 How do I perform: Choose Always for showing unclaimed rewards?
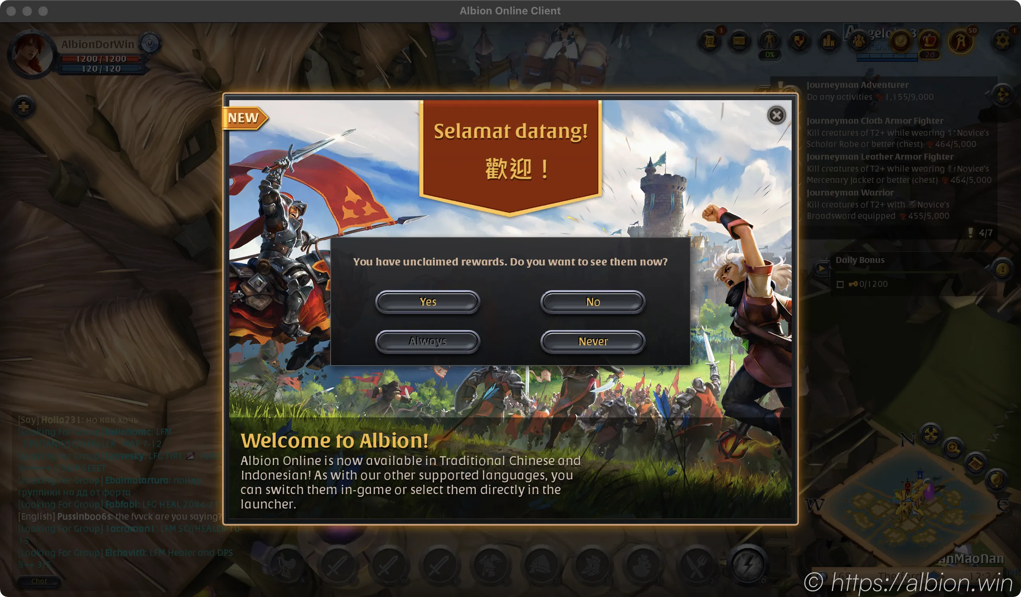coord(428,341)
